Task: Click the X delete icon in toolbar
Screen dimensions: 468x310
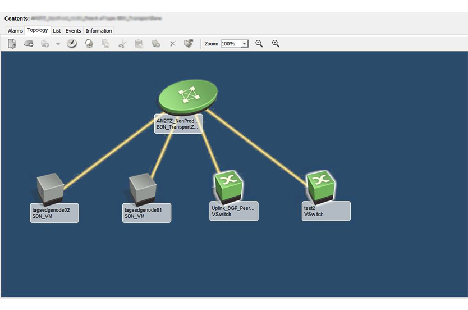Action: 173,44
